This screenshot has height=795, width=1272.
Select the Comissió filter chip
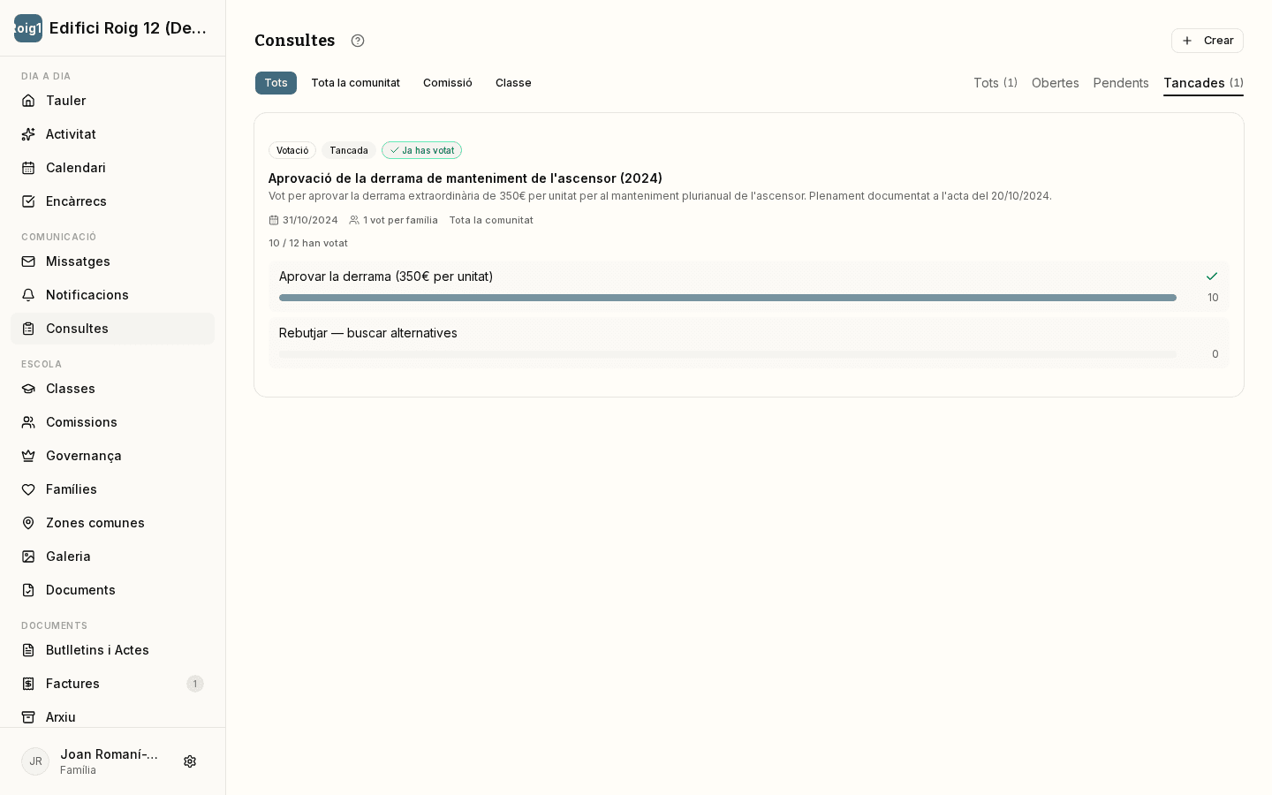click(x=448, y=83)
